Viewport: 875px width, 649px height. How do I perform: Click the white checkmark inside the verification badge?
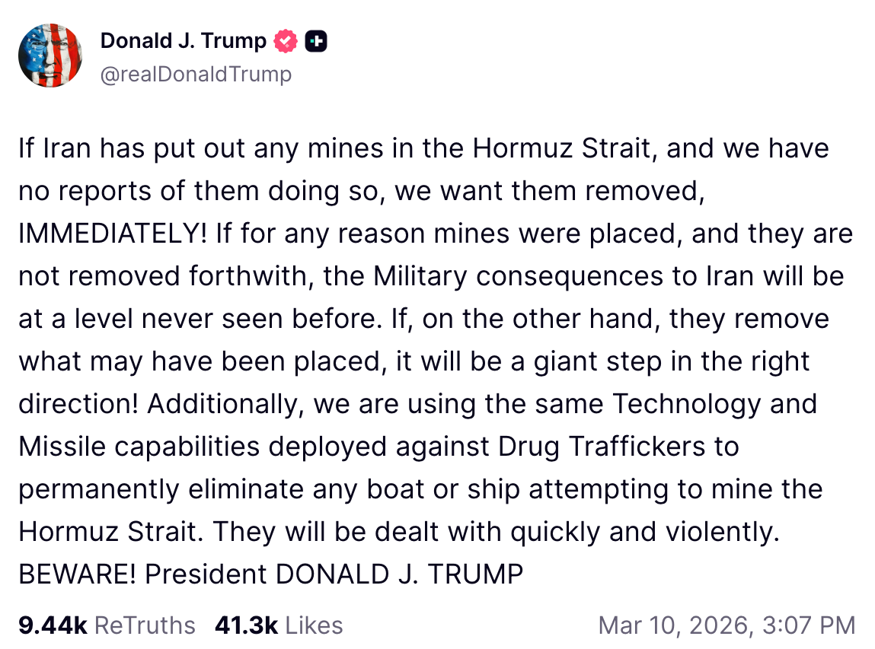tap(285, 41)
